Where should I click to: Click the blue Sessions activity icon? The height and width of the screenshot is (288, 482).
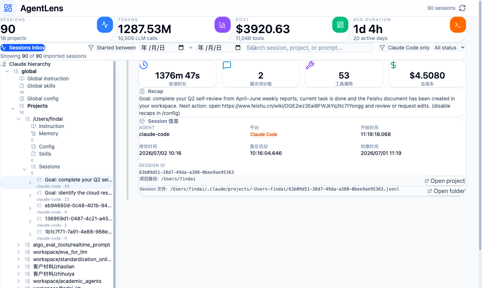pos(105,25)
